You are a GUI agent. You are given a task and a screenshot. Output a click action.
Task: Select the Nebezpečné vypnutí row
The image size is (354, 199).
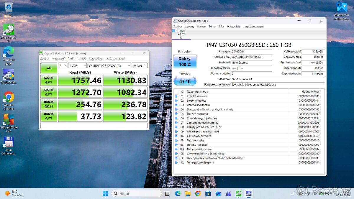249,149
